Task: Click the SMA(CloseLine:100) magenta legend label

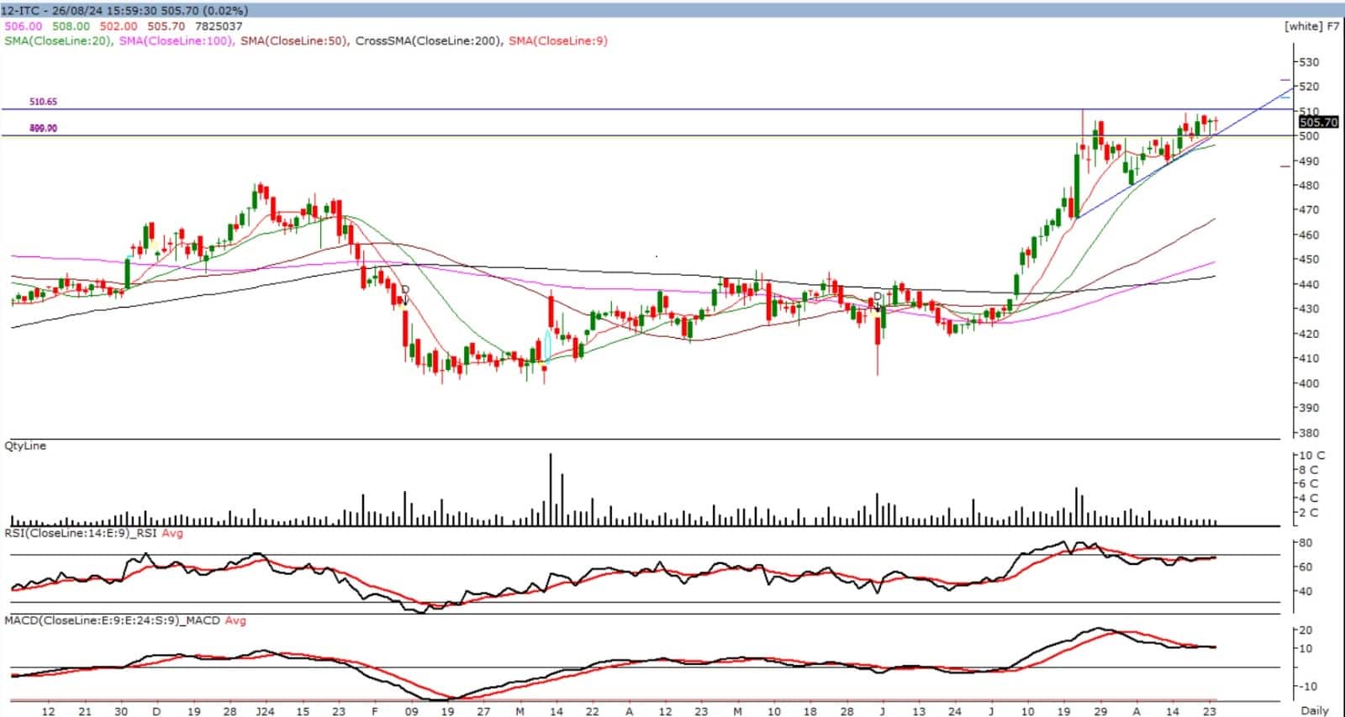Action: tap(175, 40)
